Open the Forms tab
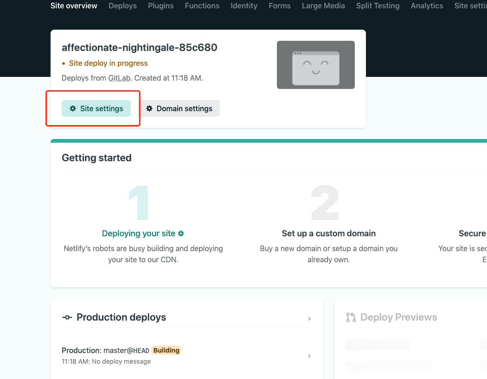487x379 pixels. point(280,6)
